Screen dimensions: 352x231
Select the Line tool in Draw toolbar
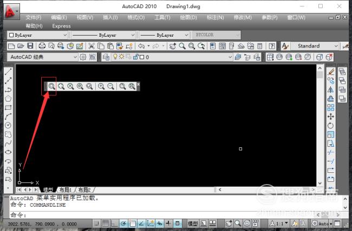coord(8,72)
